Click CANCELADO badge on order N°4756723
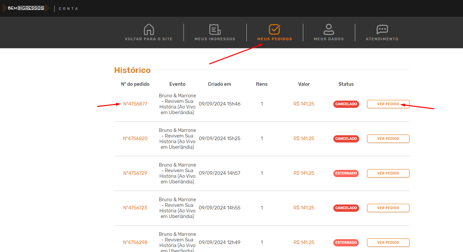Screen dimensions: 463x252 point(346,208)
